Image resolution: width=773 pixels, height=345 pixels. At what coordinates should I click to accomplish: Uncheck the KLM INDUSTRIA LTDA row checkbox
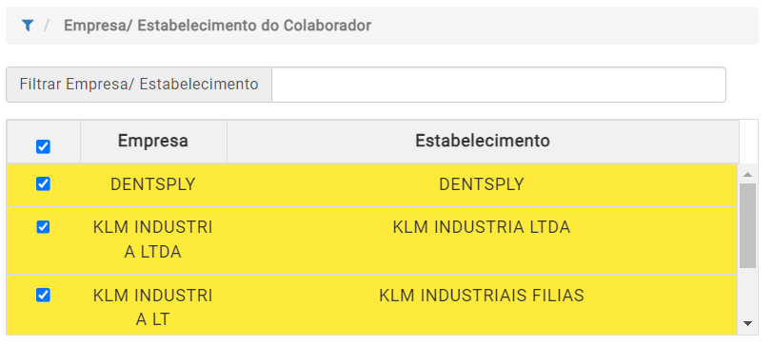coord(44,227)
